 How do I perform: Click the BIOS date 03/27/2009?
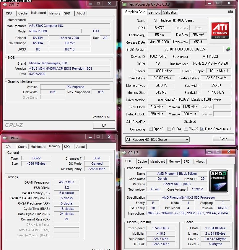click(69, 74)
